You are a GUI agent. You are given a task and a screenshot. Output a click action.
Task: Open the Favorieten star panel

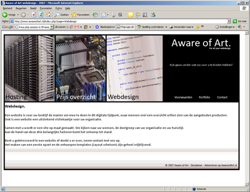click(80, 15)
